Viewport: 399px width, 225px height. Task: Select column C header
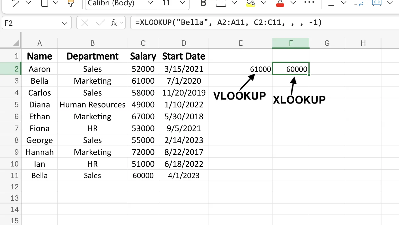coord(143,43)
